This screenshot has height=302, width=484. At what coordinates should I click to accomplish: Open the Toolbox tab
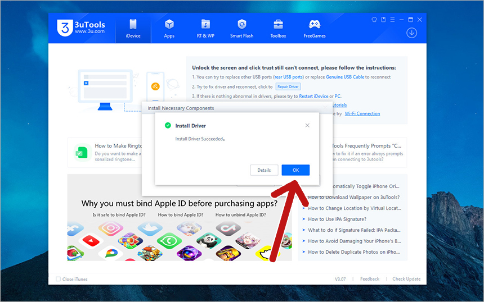[278, 28]
